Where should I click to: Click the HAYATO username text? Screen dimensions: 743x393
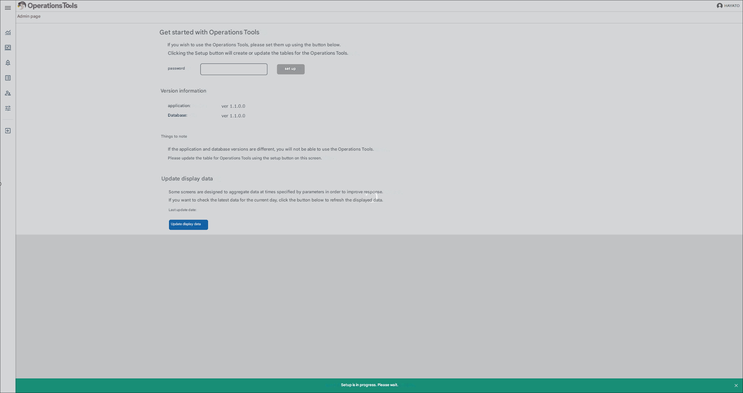(732, 6)
